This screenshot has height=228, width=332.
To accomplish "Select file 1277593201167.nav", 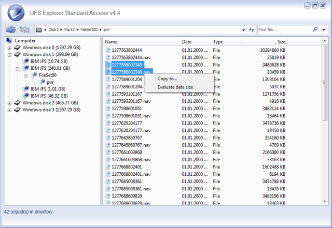I will coord(131,101).
